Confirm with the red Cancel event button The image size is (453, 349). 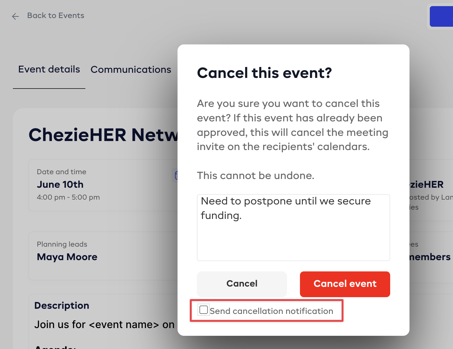point(345,284)
